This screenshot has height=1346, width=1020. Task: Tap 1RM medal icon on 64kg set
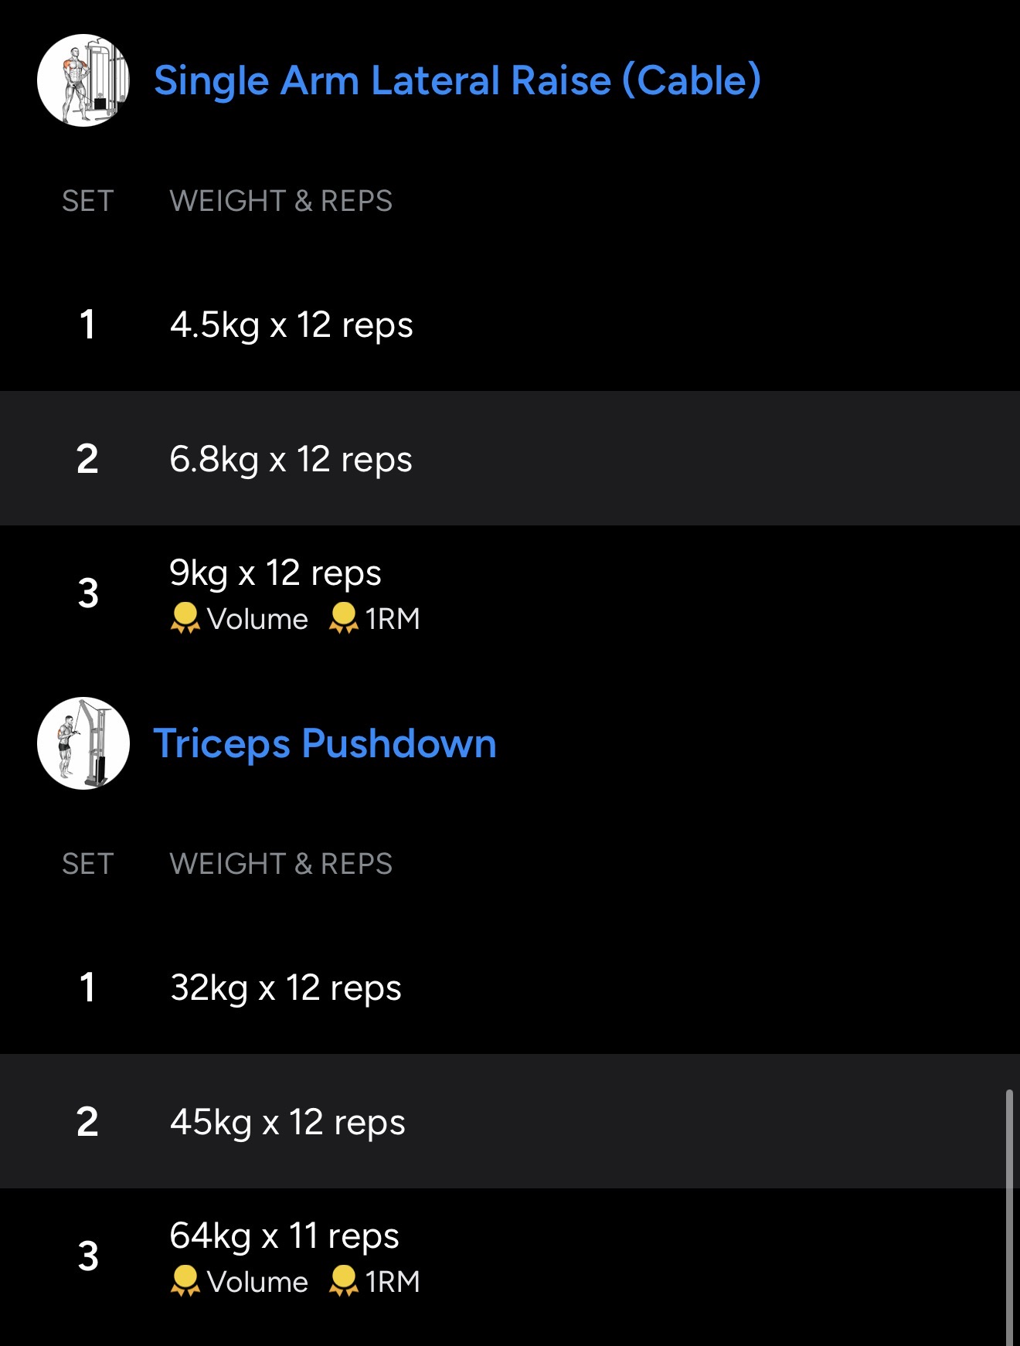344,1282
